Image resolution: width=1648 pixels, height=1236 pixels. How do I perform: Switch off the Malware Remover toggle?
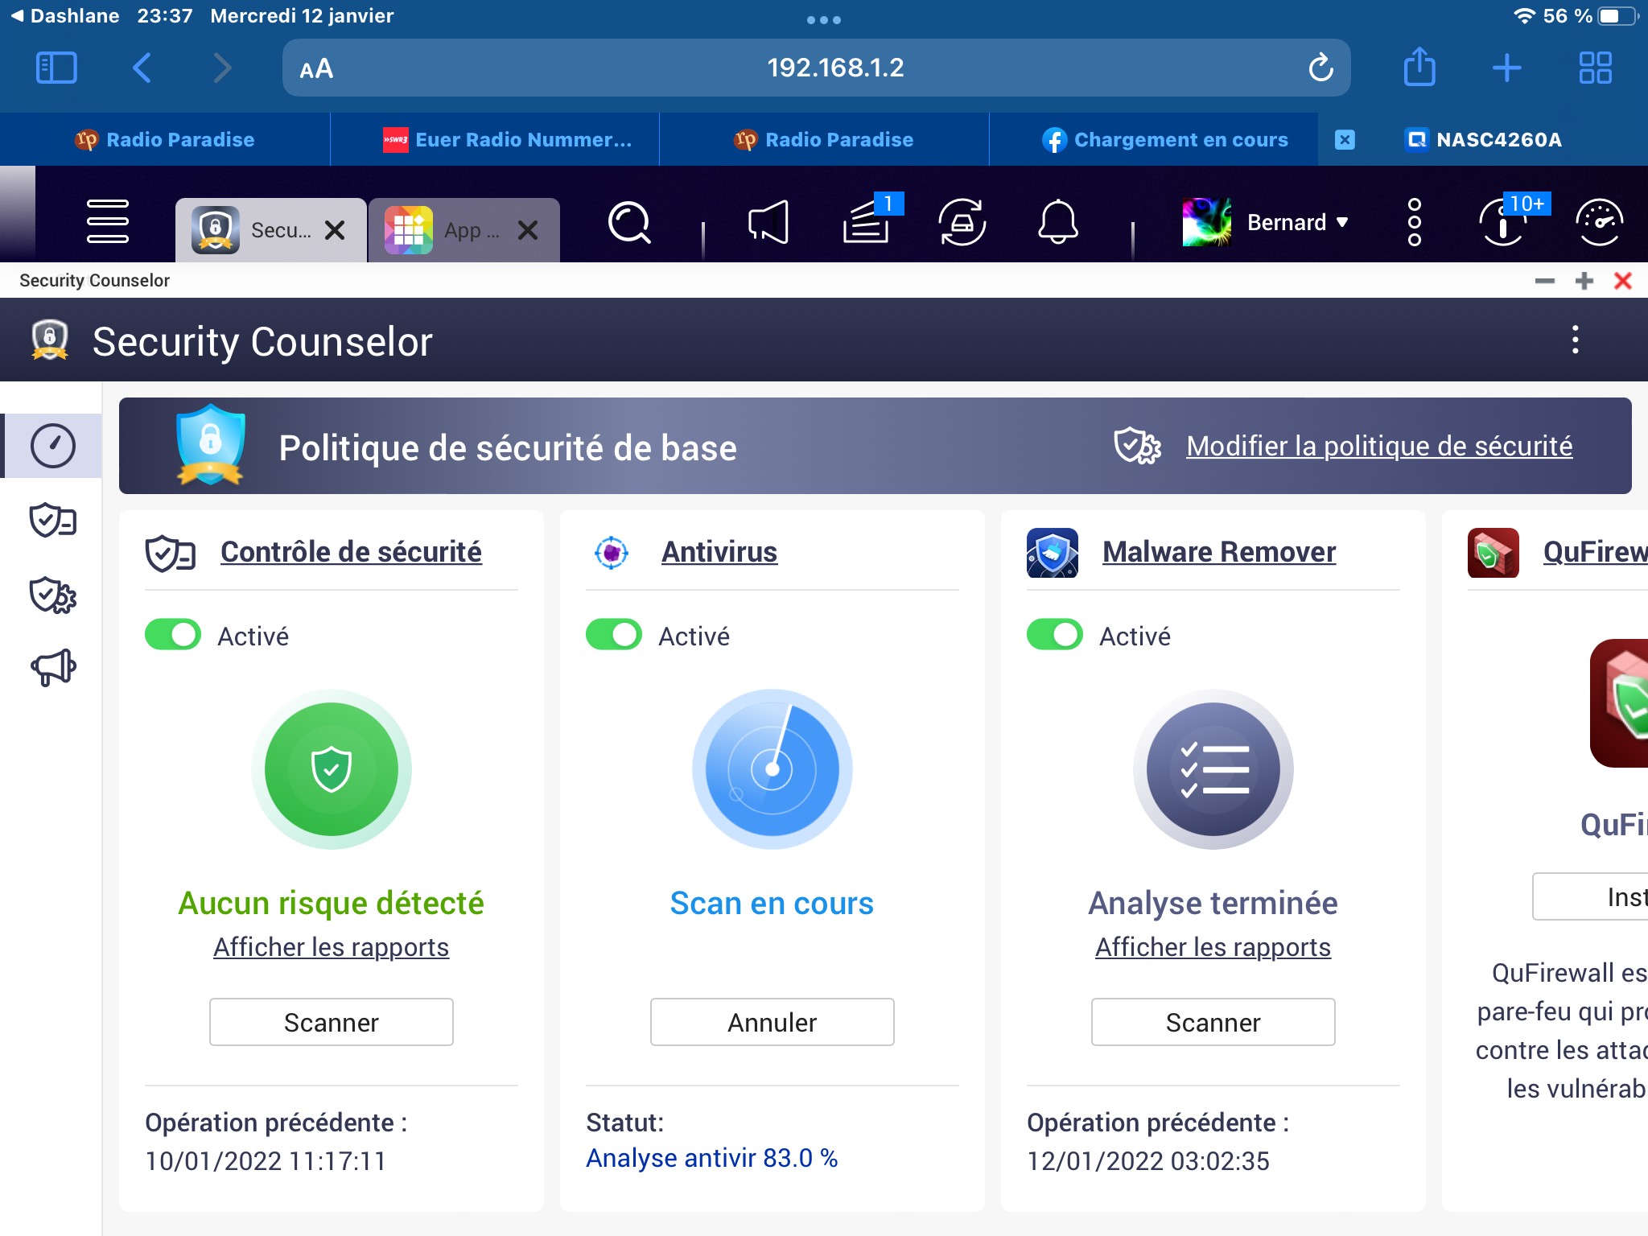[x=1055, y=635]
